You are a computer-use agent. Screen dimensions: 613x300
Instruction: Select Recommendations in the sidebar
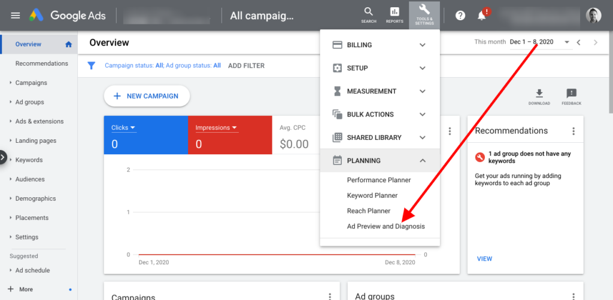(41, 63)
